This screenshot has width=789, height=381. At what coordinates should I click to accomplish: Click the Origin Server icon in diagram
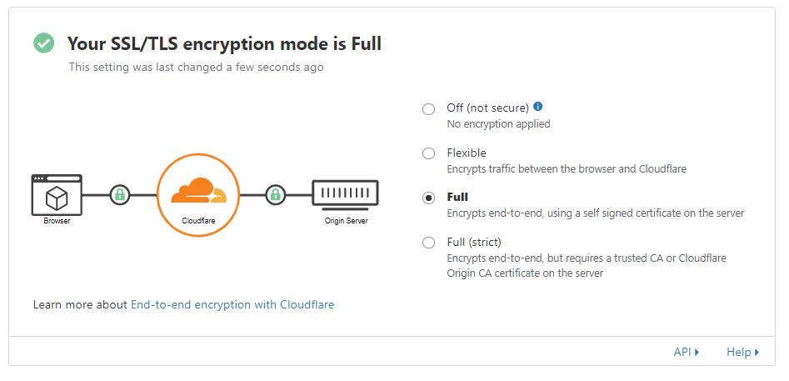[x=345, y=193]
